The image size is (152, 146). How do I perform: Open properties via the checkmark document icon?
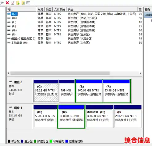click(13, 3)
